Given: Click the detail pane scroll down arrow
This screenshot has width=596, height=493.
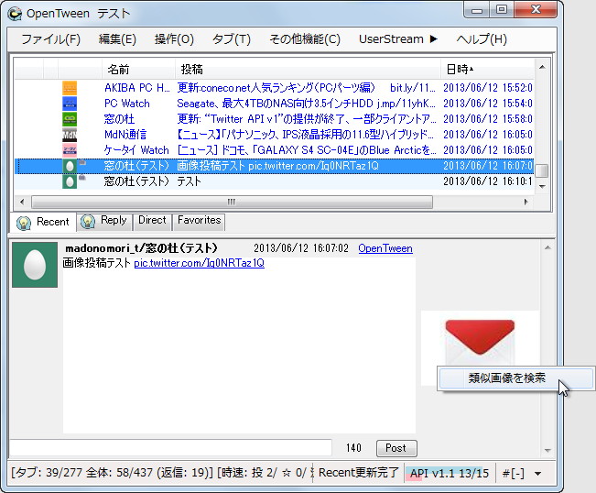Looking at the screenshot, I should (547, 450).
